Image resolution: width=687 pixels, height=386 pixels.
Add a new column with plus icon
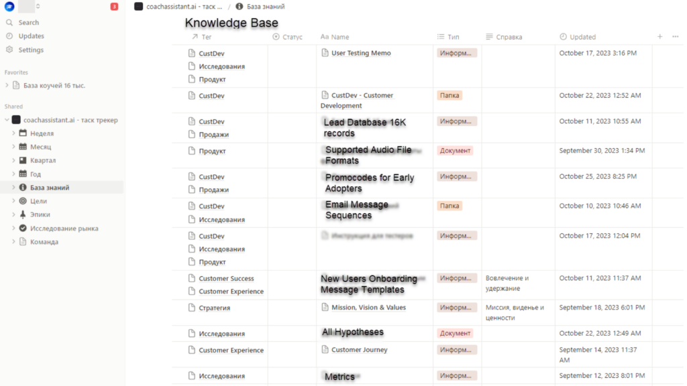point(660,37)
